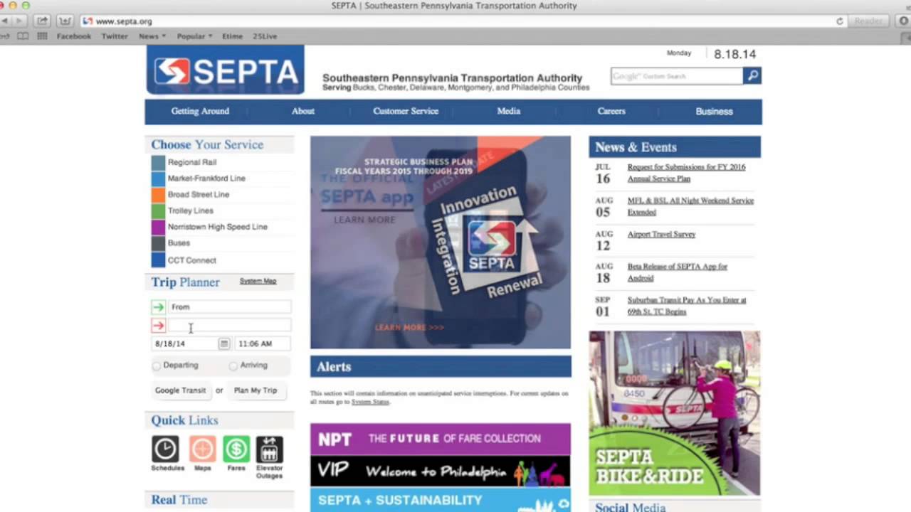Click the browser back arrow
Image resolution: width=911 pixels, height=512 pixels.
tap(6, 21)
